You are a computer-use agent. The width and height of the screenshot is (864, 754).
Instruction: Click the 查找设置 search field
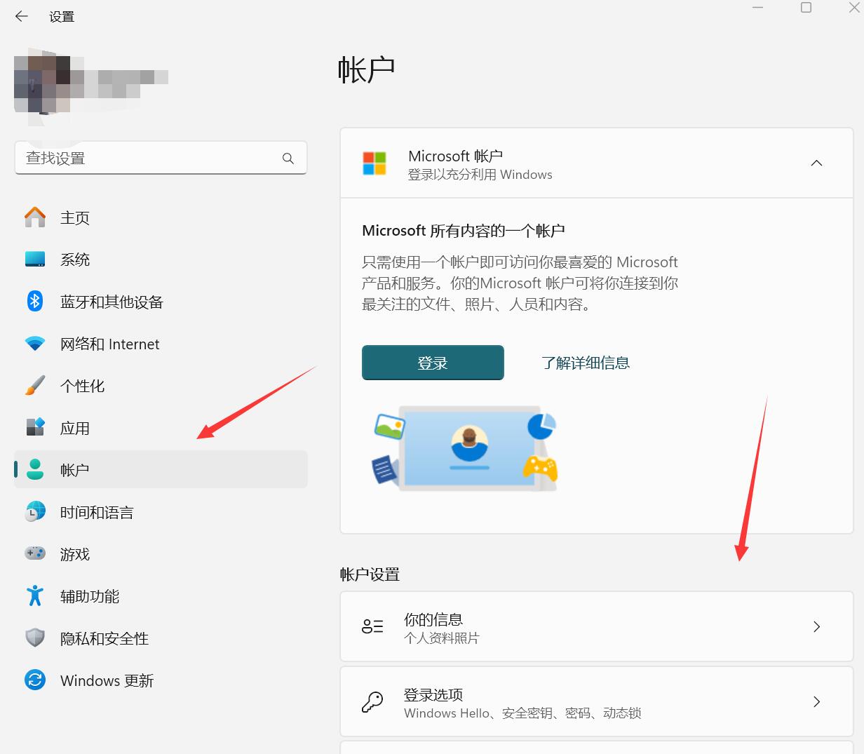pos(161,158)
